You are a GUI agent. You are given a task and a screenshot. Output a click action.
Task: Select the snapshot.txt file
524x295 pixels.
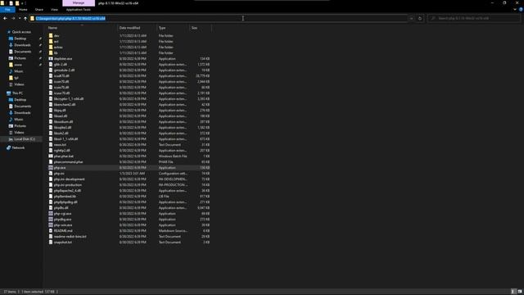coord(62,243)
